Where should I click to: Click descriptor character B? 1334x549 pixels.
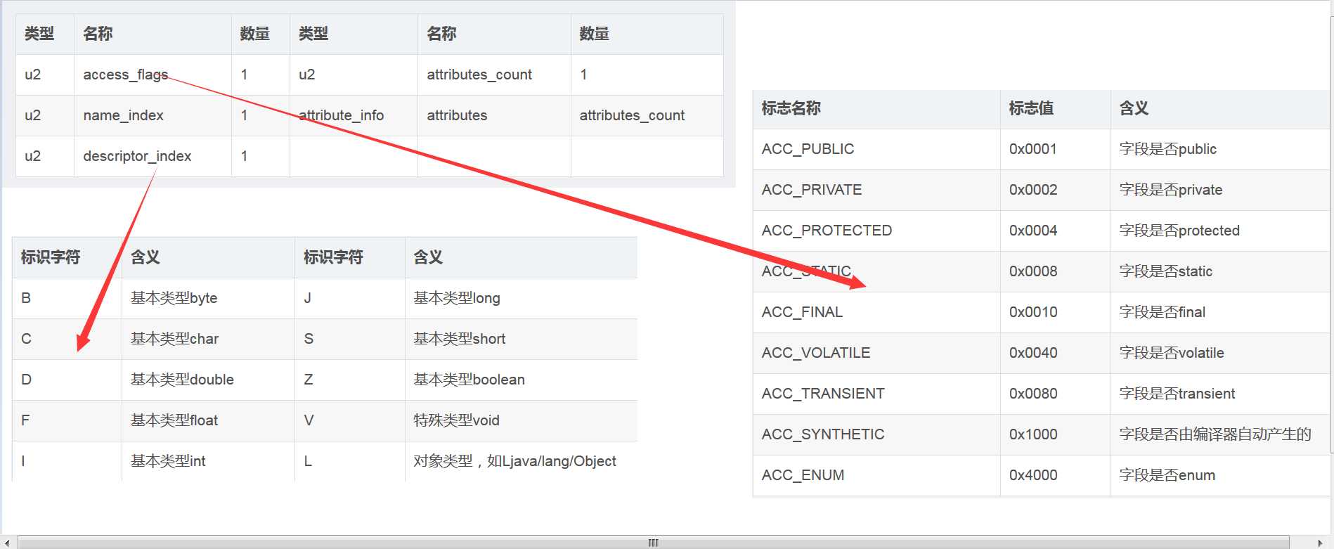pos(26,298)
